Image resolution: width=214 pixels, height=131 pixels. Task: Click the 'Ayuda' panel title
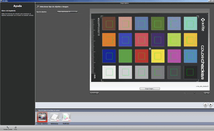point(17,6)
